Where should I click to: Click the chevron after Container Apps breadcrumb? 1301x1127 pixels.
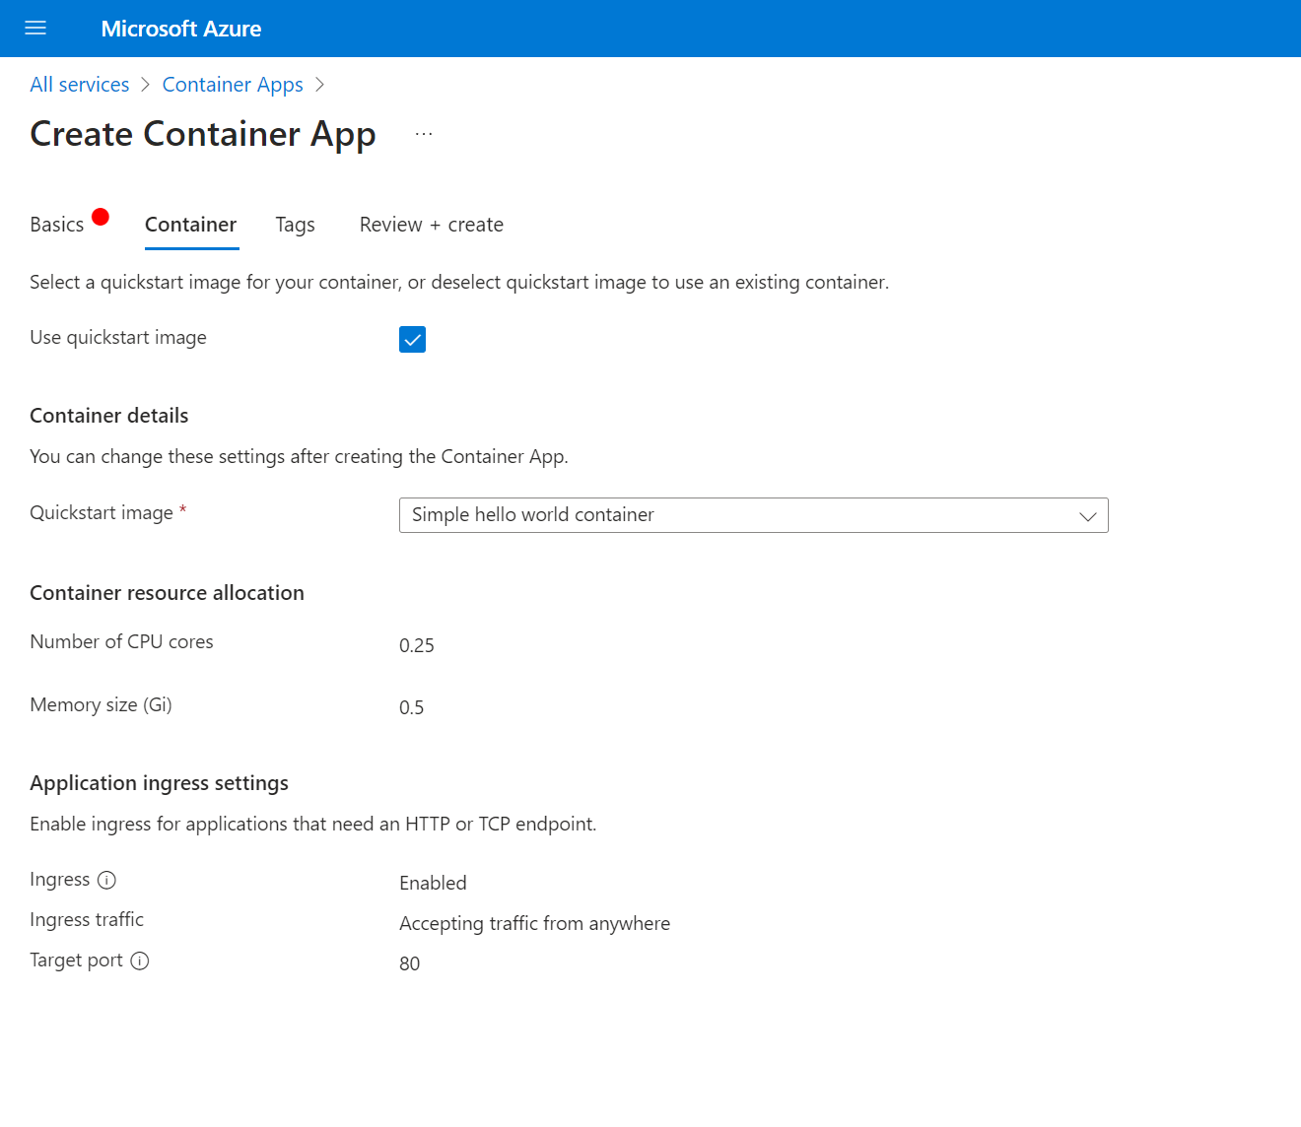319,85
